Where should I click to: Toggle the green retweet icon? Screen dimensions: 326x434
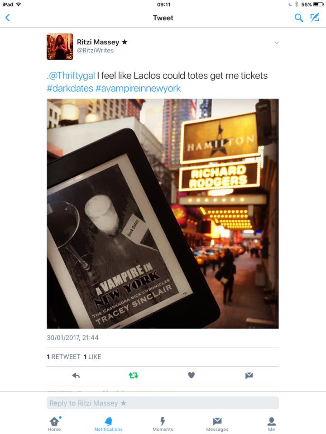133,375
